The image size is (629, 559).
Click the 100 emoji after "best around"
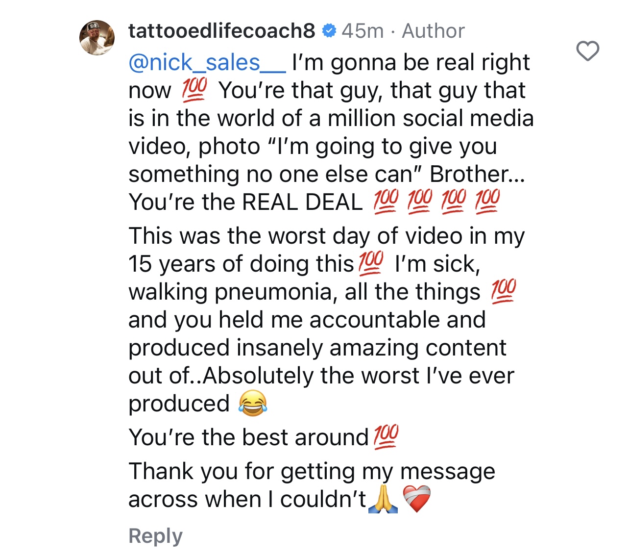[386, 437]
